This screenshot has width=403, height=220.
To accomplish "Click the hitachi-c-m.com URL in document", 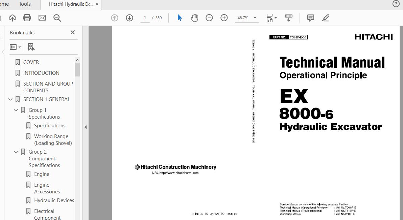I will click(x=175, y=173).
